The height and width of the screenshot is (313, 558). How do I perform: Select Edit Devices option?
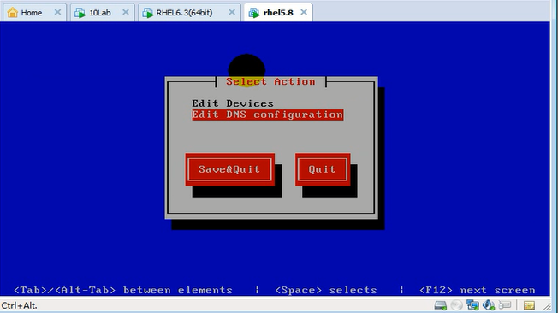coord(233,103)
